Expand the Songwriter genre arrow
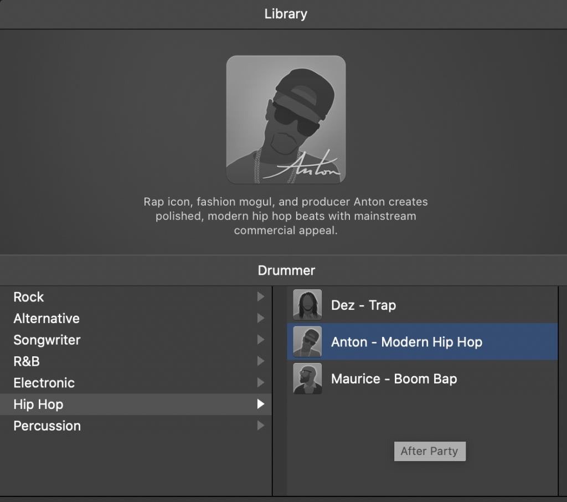 pyautogui.click(x=260, y=340)
